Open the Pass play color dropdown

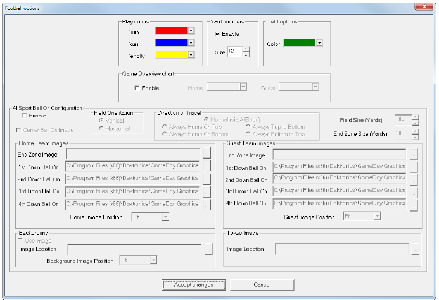pyautogui.click(x=191, y=44)
